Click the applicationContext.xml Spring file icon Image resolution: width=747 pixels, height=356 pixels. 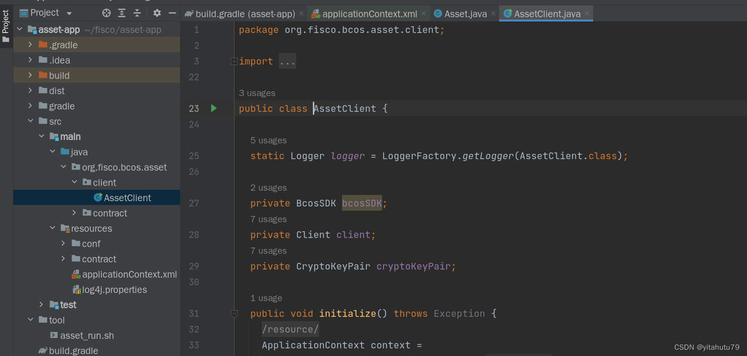pyautogui.click(x=76, y=274)
